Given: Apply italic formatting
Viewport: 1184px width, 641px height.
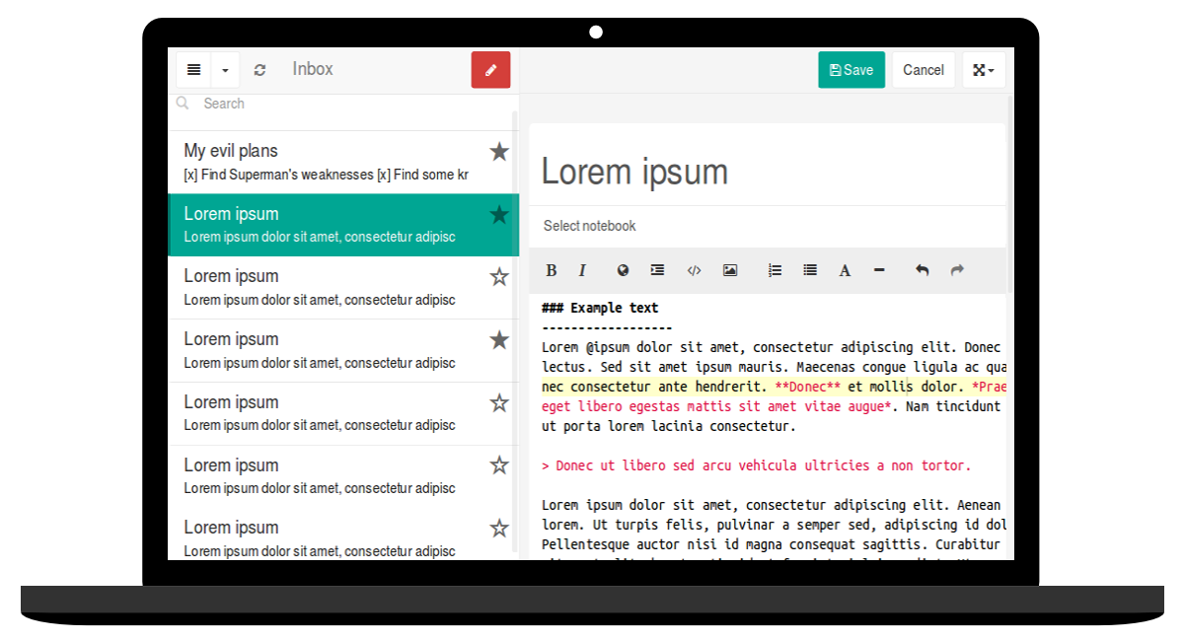Looking at the screenshot, I should (x=583, y=269).
